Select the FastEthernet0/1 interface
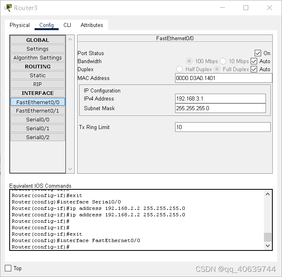The height and width of the screenshot is (277, 282). click(38, 111)
